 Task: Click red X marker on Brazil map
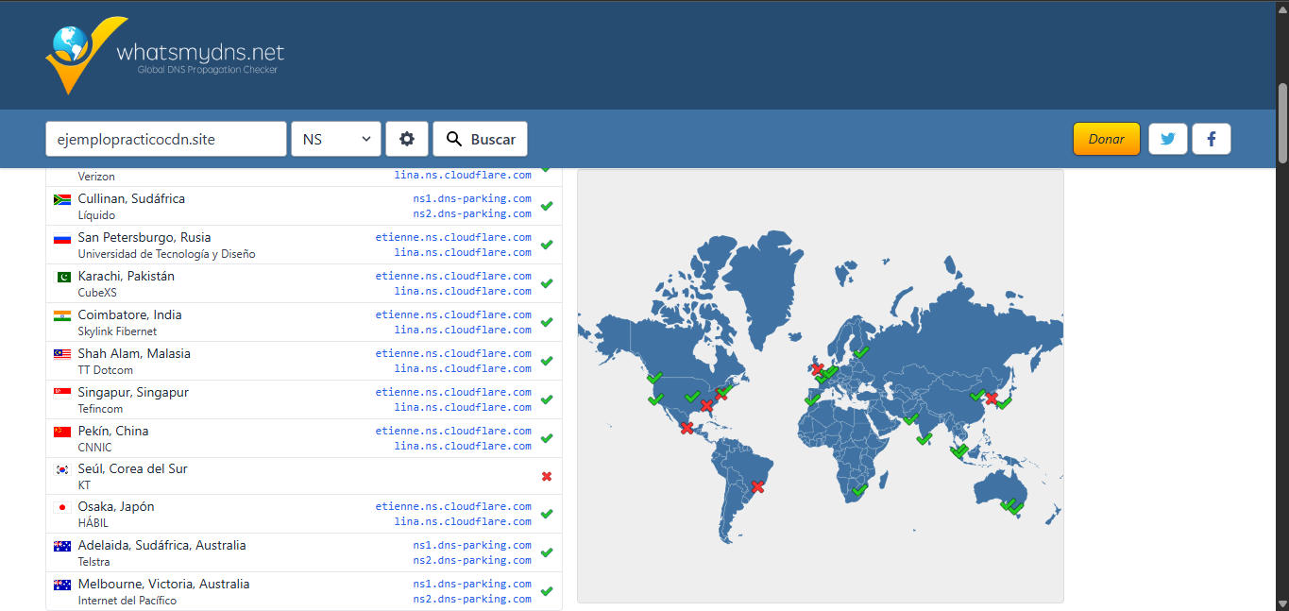pos(757,487)
